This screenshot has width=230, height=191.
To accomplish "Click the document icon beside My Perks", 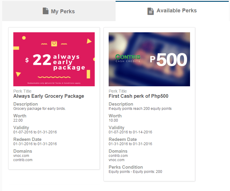I will 46,11.
